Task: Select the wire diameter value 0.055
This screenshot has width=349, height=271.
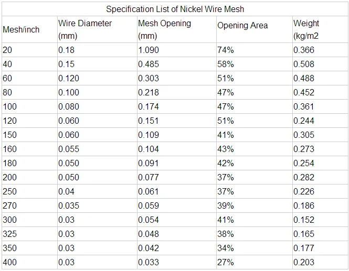Action: 69,149
